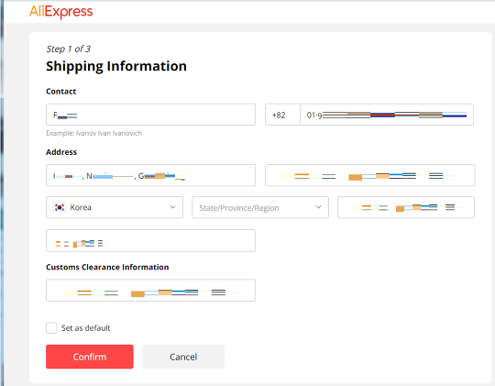The width and height of the screenshot is (495, 386).
Task: Confirm the shipping information
Action: pos(90,357)
